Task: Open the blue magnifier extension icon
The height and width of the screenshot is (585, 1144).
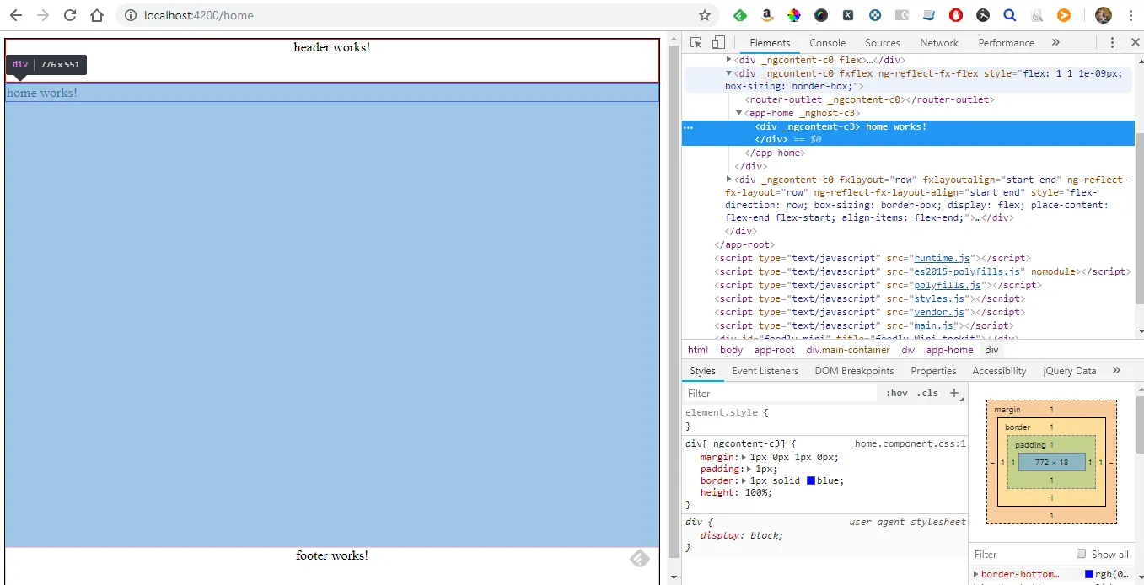Action: [1009, 15]
